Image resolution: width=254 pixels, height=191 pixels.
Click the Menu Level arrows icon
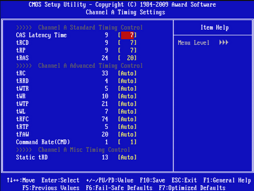(x=224, y=42)
